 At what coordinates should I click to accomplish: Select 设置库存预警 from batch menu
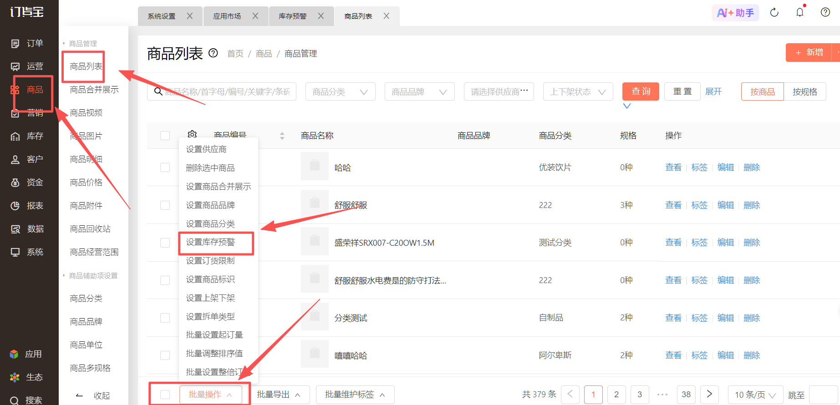211,242
